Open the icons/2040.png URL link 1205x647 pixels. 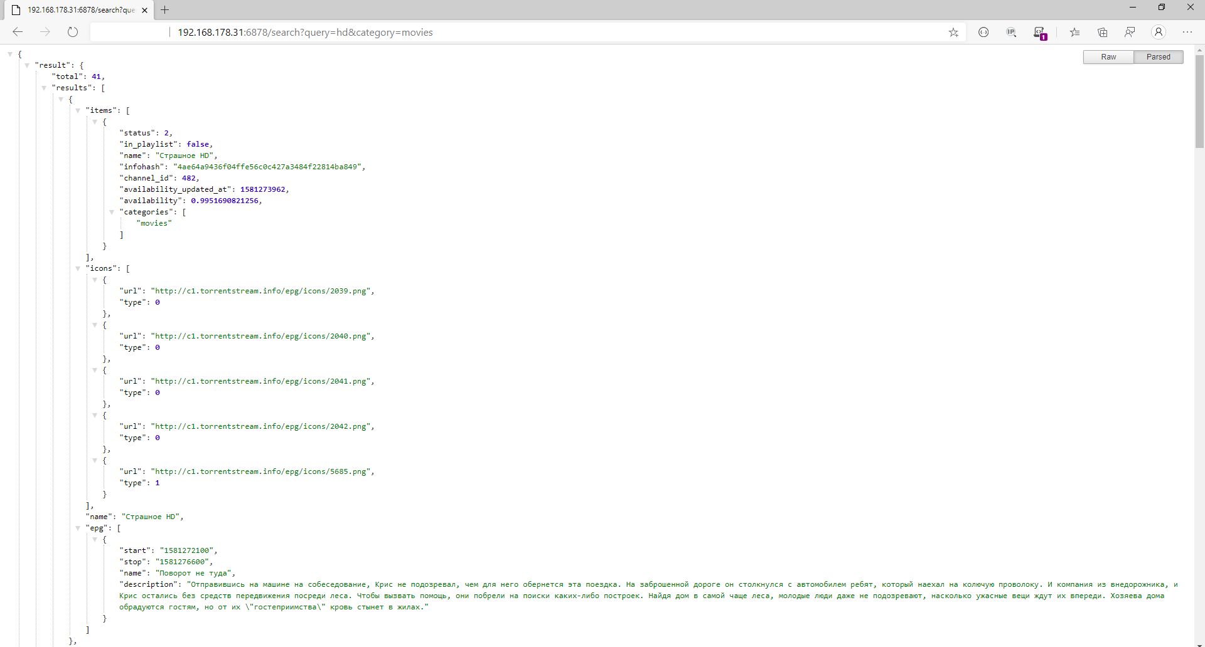[x=260, y=337]
